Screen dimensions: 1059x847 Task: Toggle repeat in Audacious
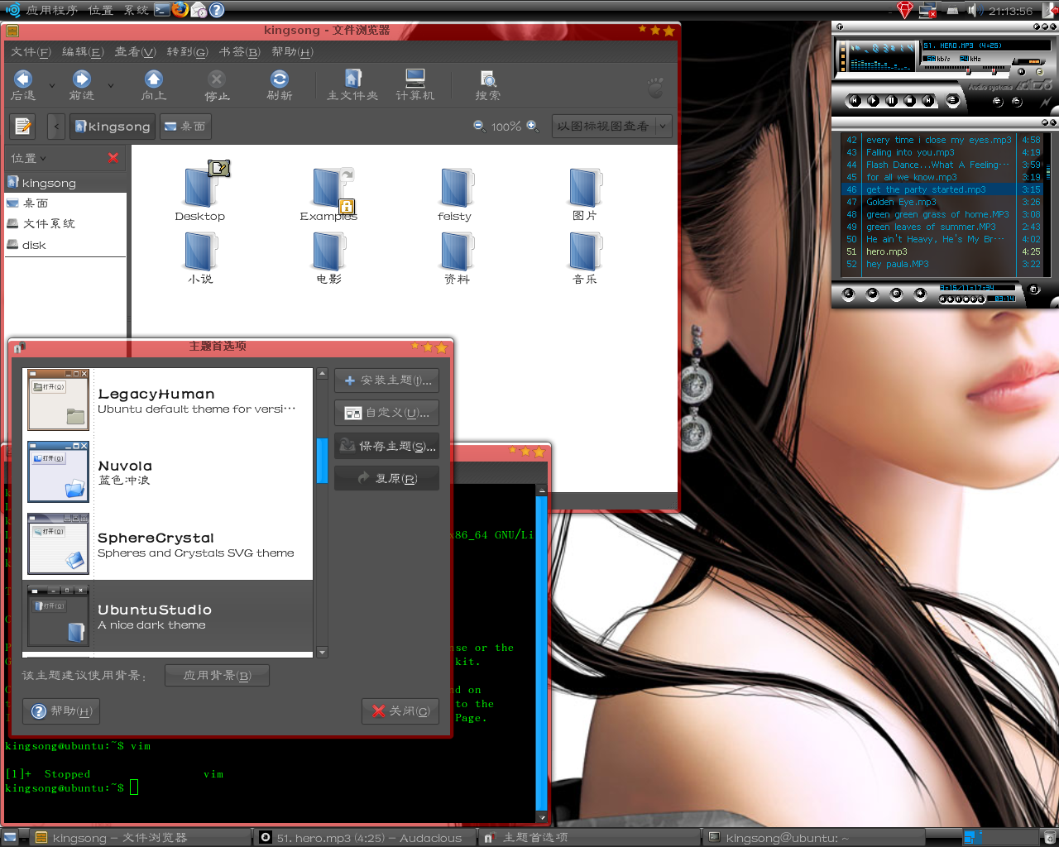coord(1017,101)
